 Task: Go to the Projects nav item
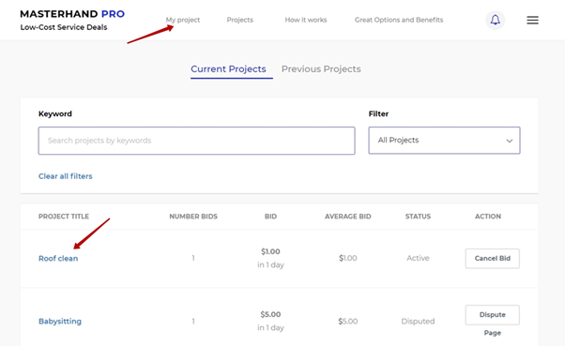[x=240, y=20]
